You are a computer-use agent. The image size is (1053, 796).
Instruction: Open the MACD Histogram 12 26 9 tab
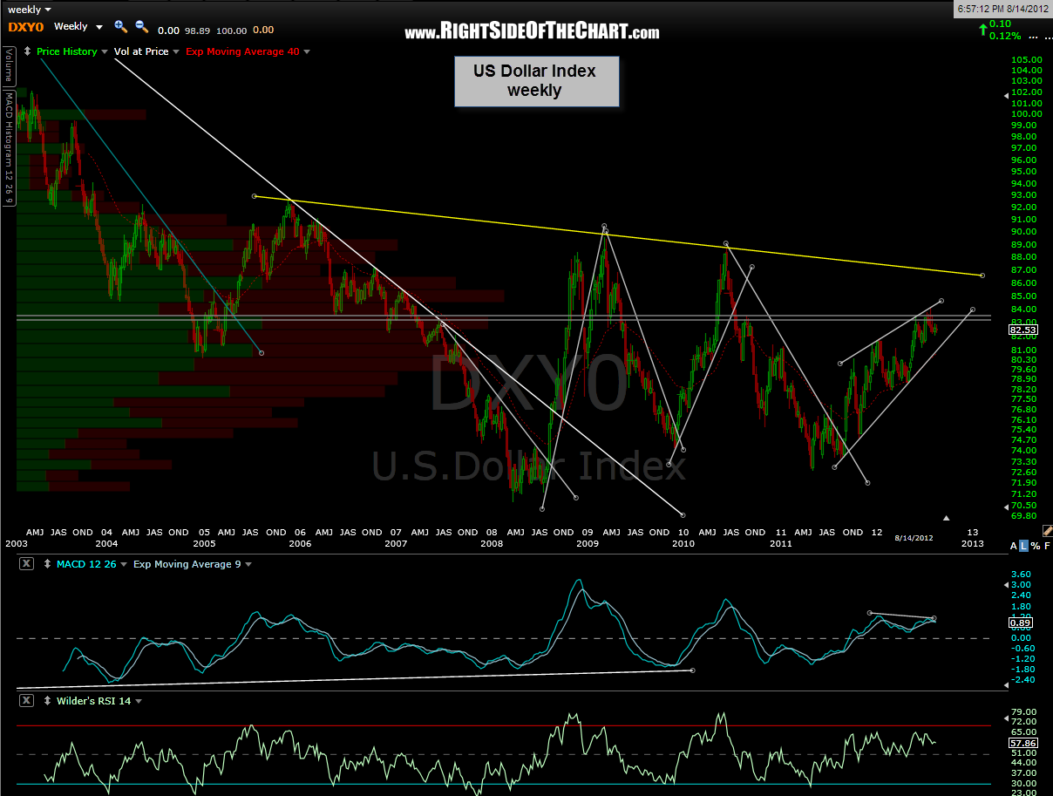pyautogui.click(x=8, y=146)
